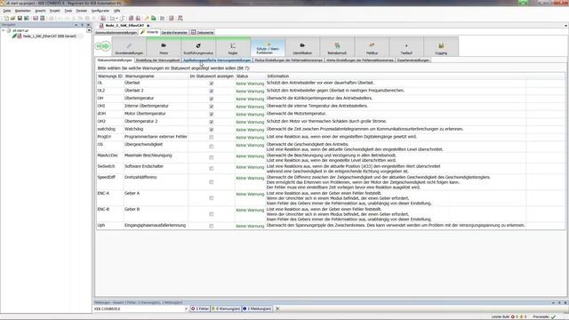Enable the Software Endschalter checkbox

coord(212,169)
